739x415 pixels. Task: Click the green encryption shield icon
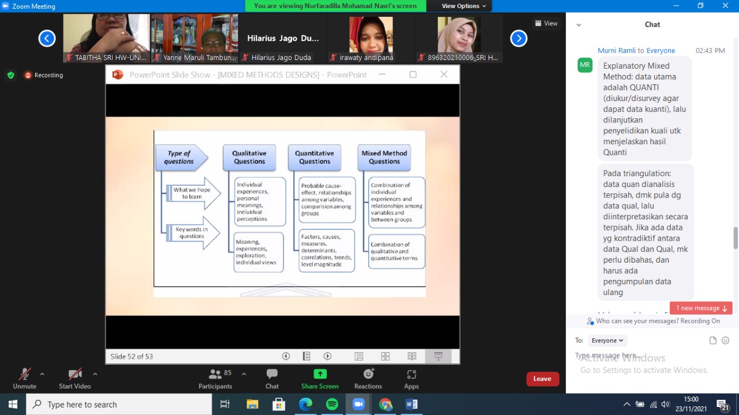(10, 75)
